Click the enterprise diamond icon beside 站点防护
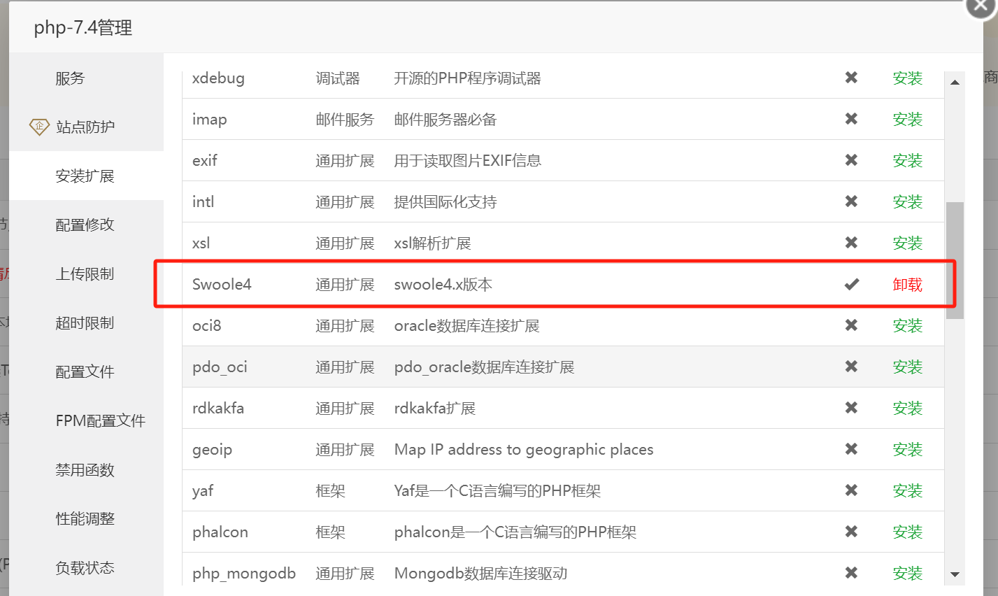 pos(39,127)
